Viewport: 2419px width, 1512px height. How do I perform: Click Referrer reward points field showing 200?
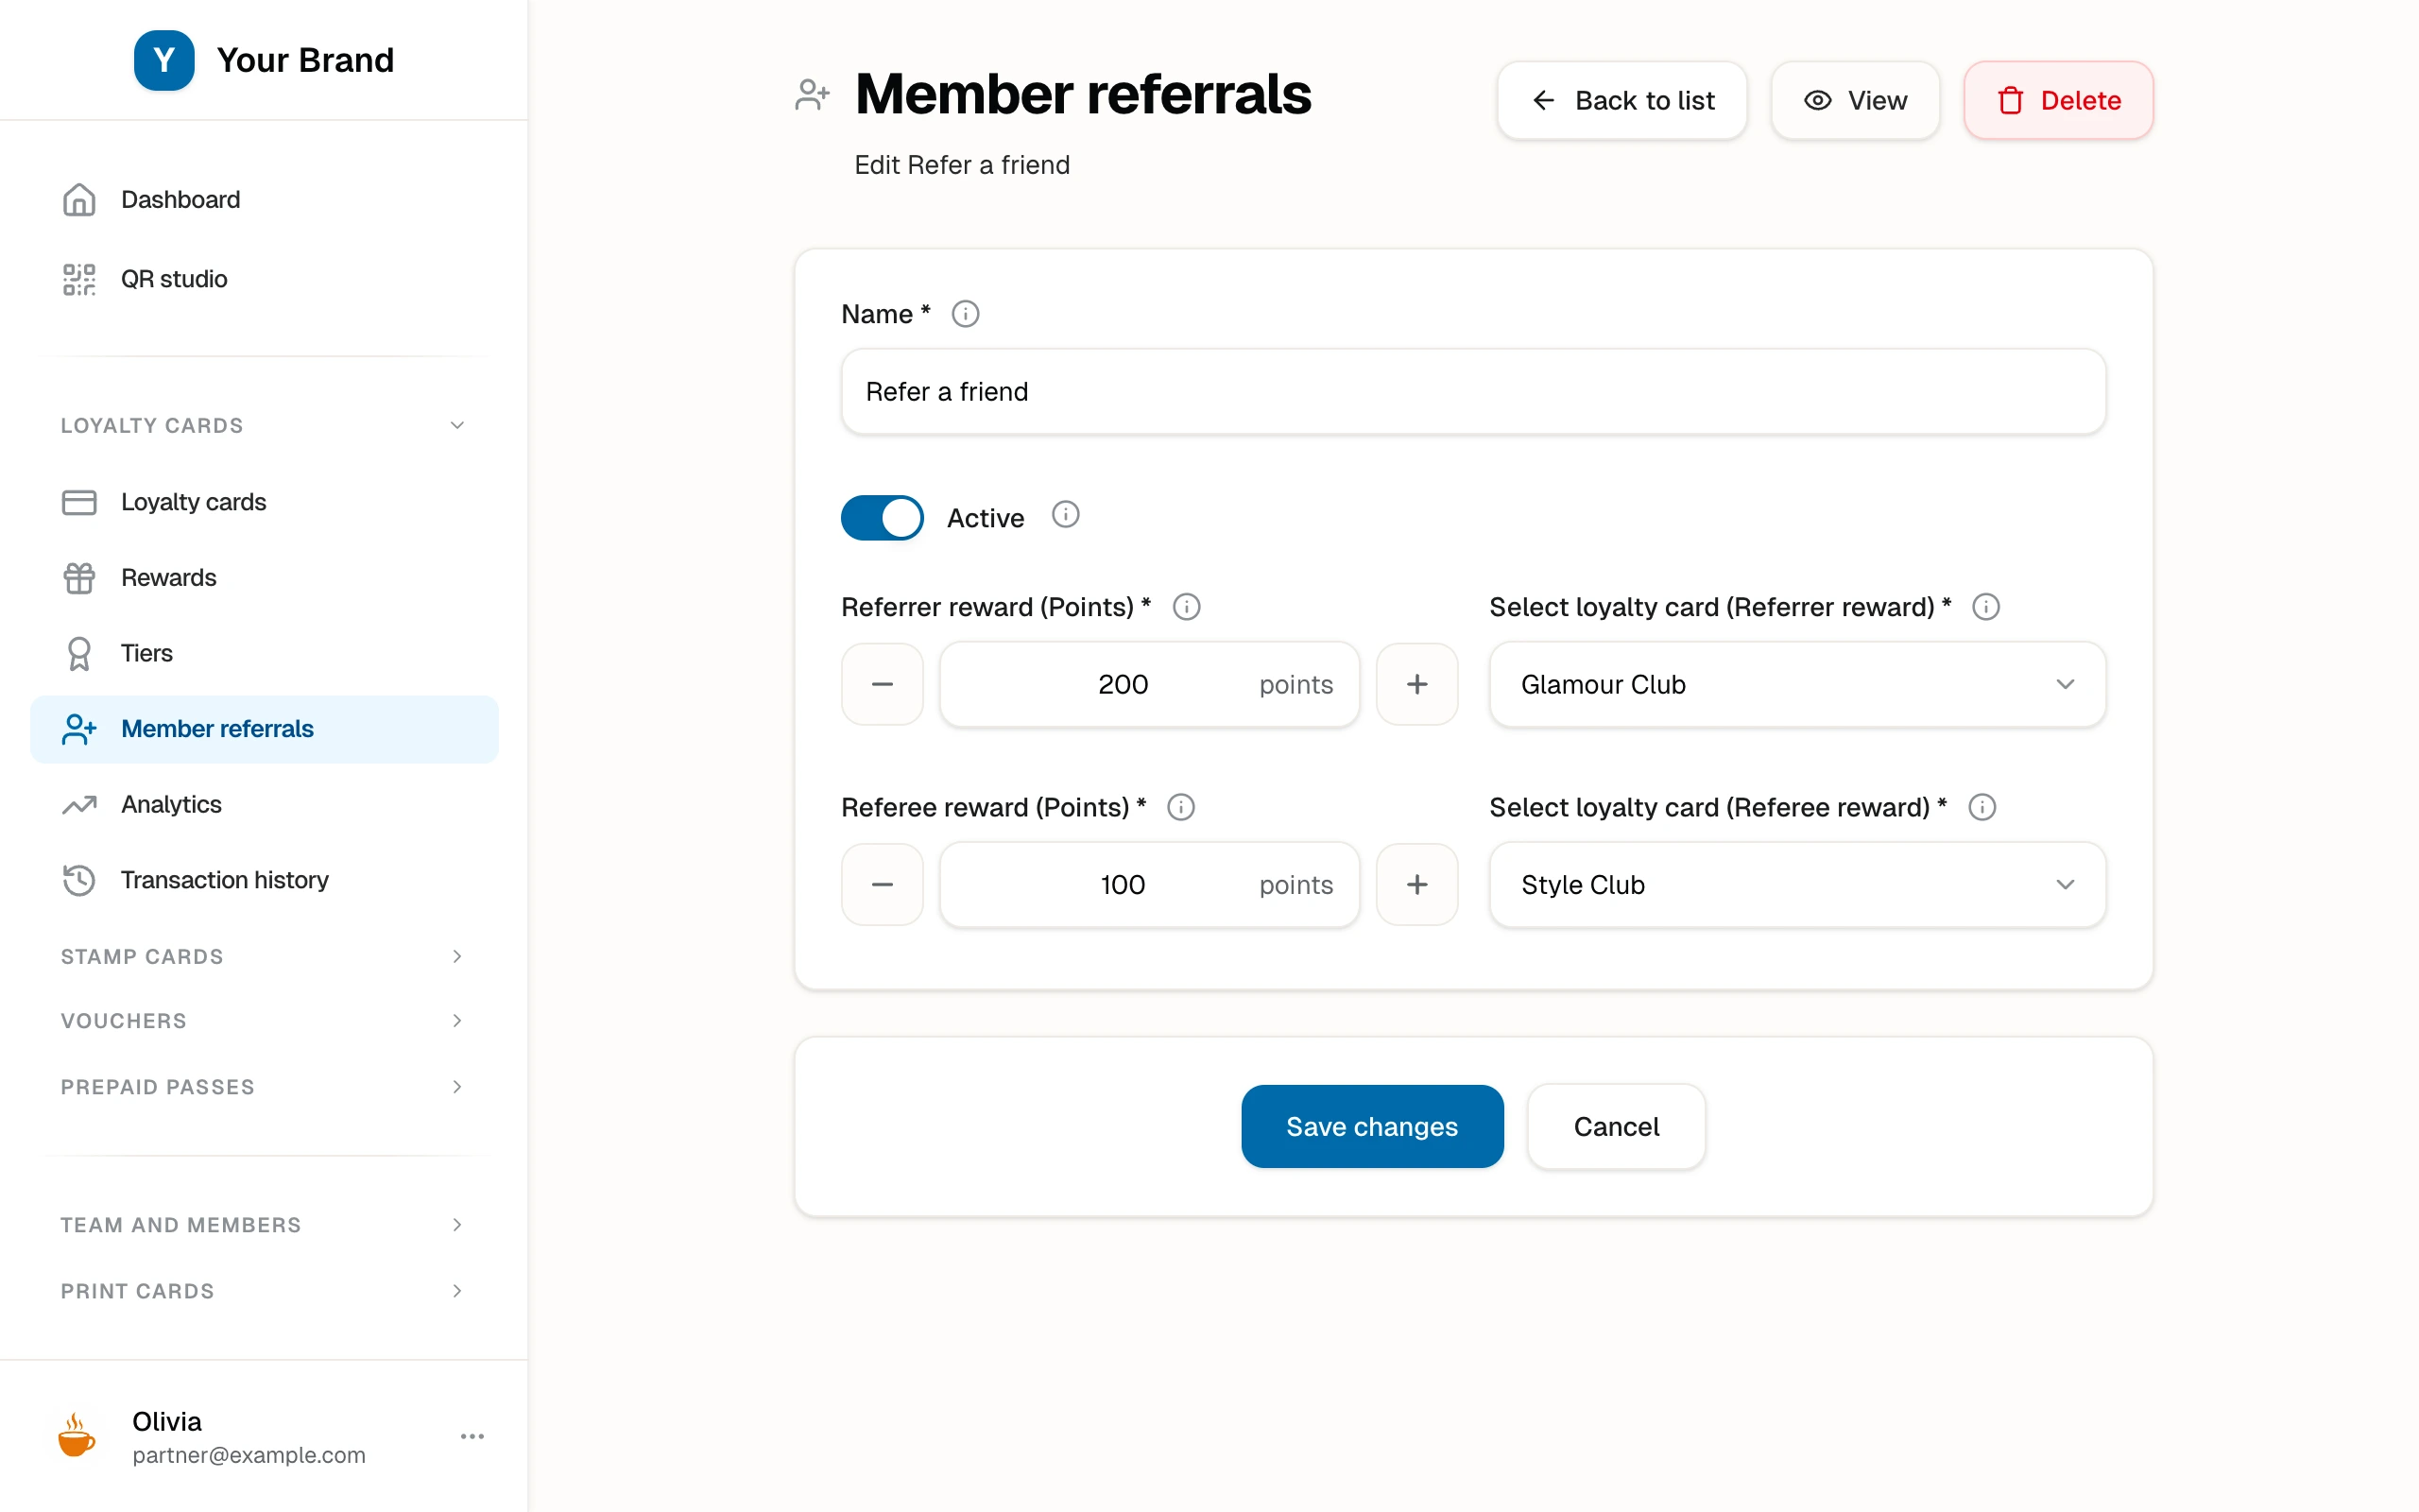pos(1150,684)
